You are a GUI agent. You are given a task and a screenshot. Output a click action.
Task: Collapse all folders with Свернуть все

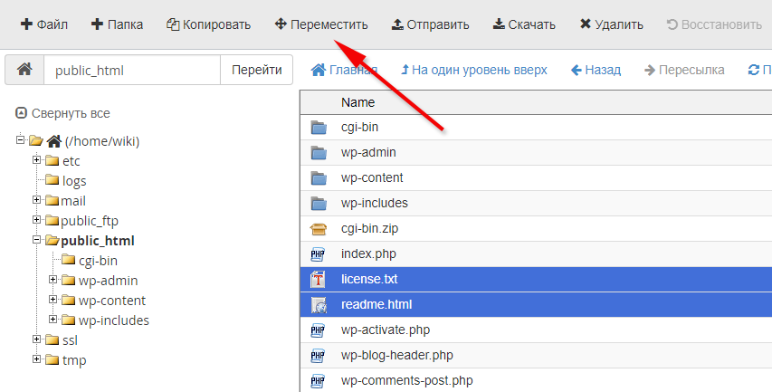[62, 113]
